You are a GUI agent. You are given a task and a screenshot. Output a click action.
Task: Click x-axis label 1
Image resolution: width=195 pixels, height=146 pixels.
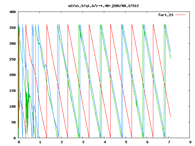coord(40,142)
